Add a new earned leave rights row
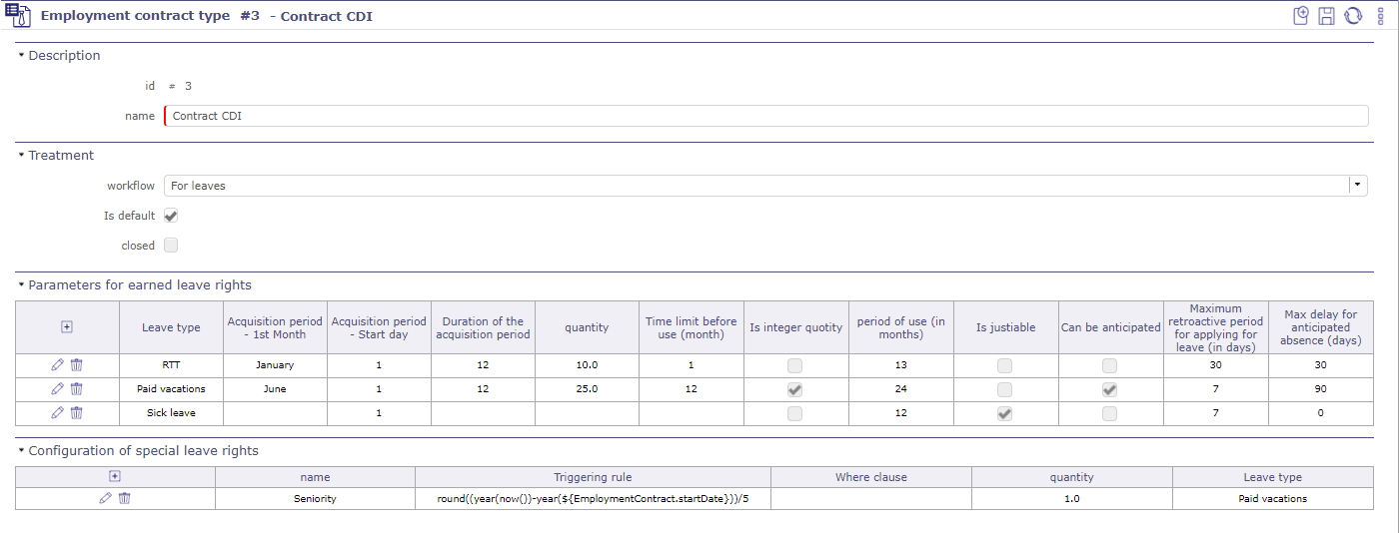 coord(67,326)
